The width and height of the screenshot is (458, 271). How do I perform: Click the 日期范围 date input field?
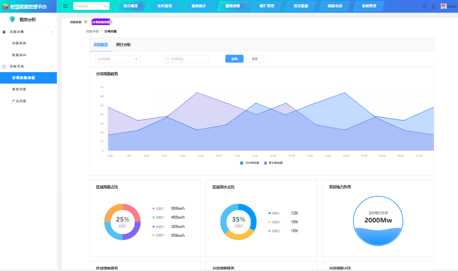point(186,59)
